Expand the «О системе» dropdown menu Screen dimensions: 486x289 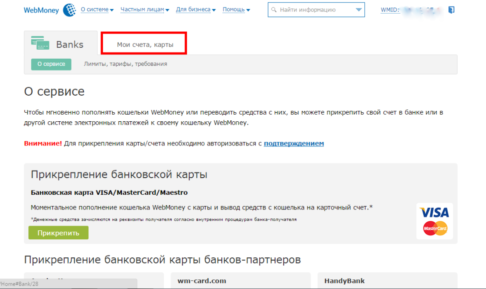point(97,9)
